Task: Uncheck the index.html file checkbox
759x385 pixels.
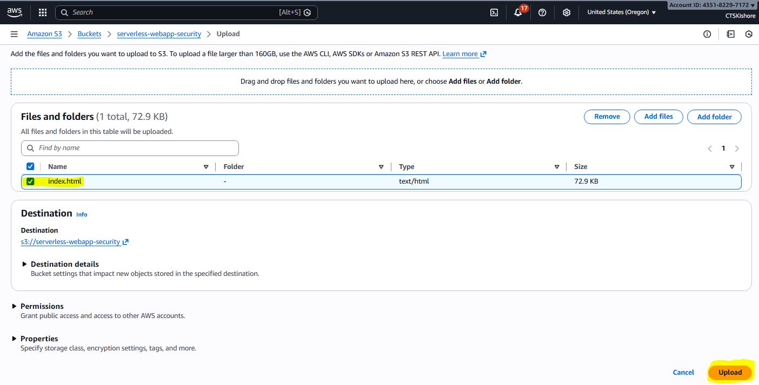Action: point(30,181)
